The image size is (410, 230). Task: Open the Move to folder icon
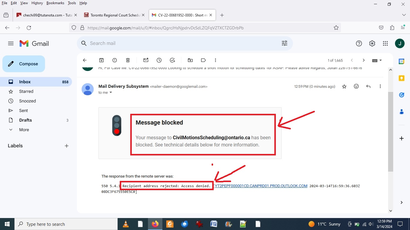pos(190,60)
